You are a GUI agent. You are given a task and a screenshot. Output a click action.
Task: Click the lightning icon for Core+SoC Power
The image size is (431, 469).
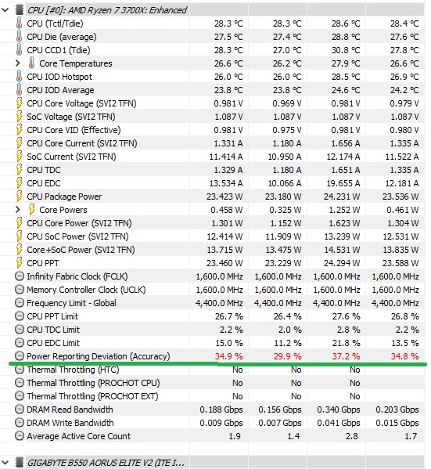coord(19,250)
